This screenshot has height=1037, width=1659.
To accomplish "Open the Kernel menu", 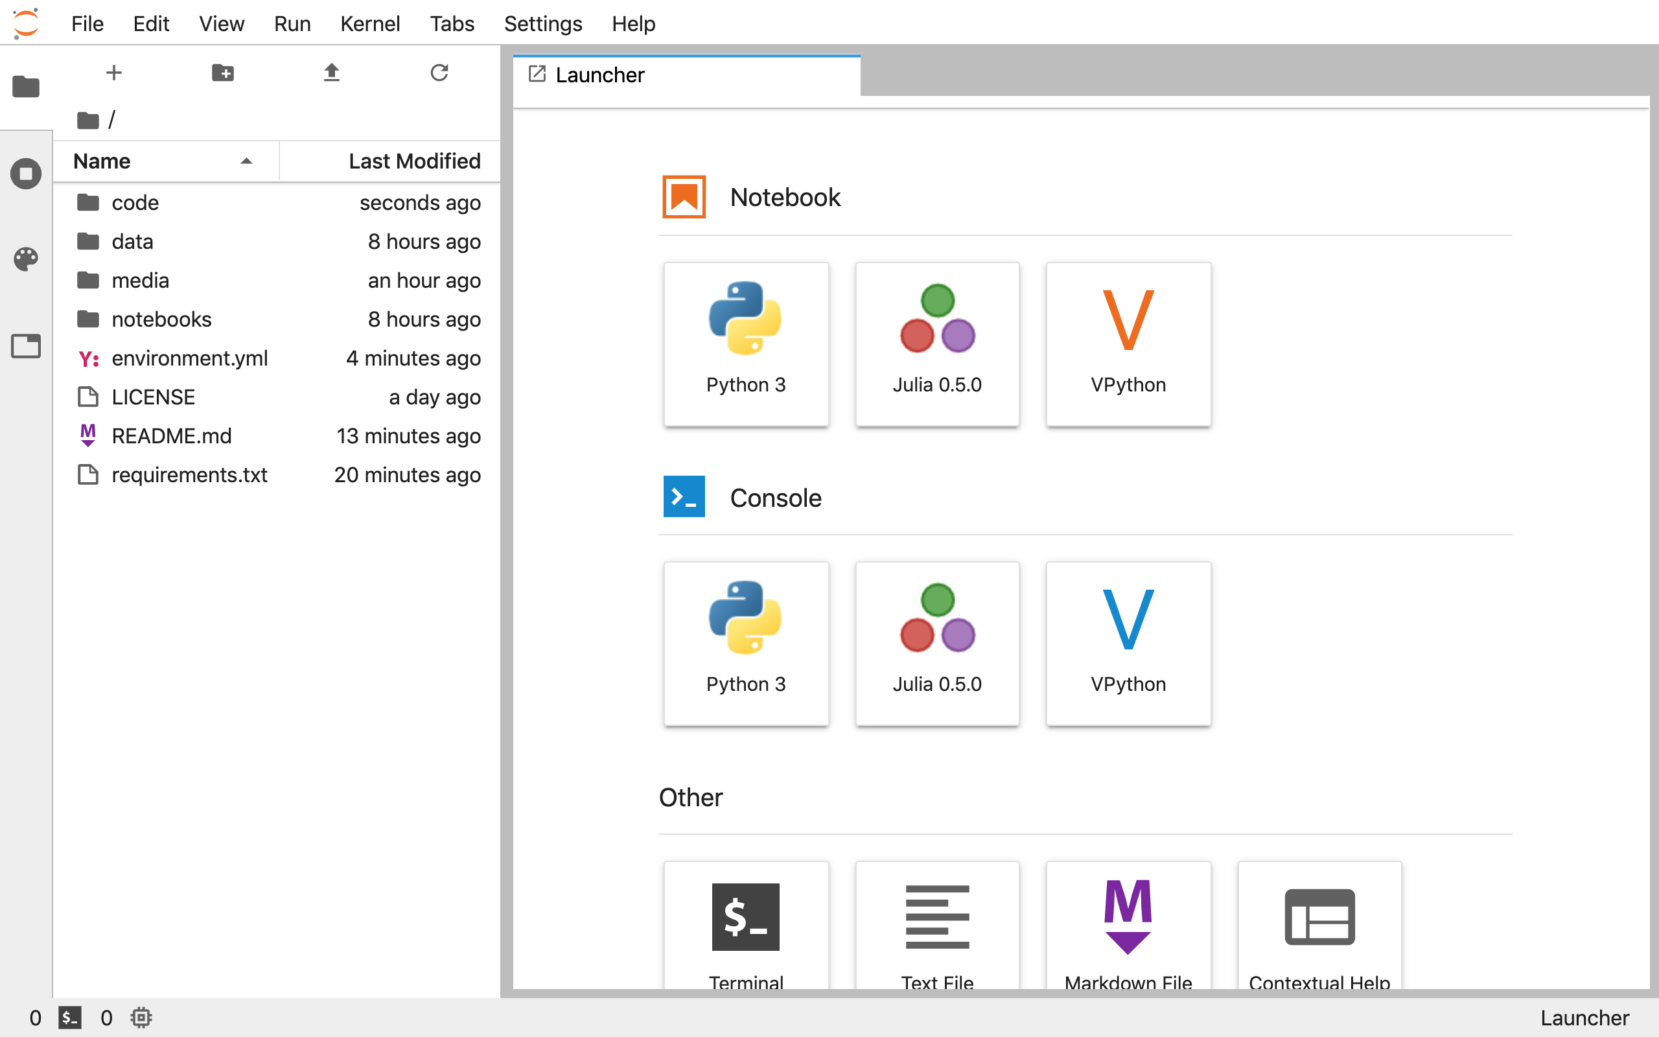I will tap(369, 23).
